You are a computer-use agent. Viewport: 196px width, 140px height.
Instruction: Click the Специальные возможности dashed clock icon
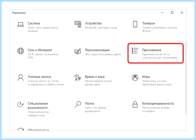click(x=21, y=104)
